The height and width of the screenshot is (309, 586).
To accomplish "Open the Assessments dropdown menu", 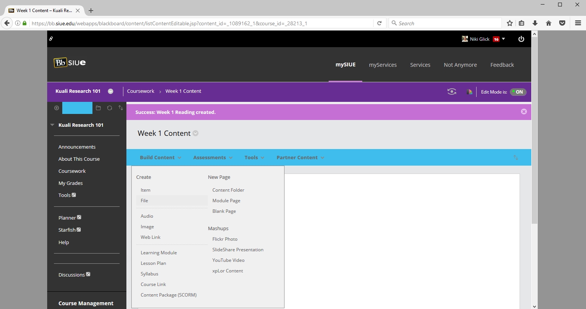I will coord(212,158).
